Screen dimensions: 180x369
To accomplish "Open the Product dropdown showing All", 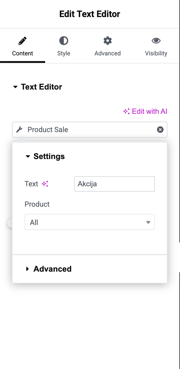I will pyautogui.click(x=90, y=222).
